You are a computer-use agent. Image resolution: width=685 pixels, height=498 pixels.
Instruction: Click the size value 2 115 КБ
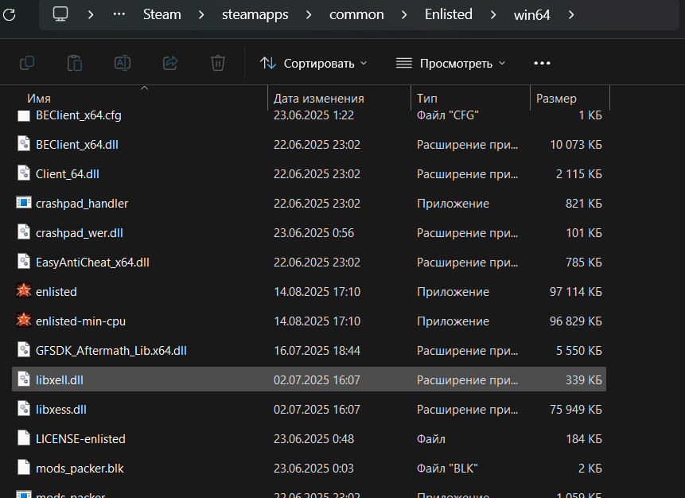pos(579,174)
